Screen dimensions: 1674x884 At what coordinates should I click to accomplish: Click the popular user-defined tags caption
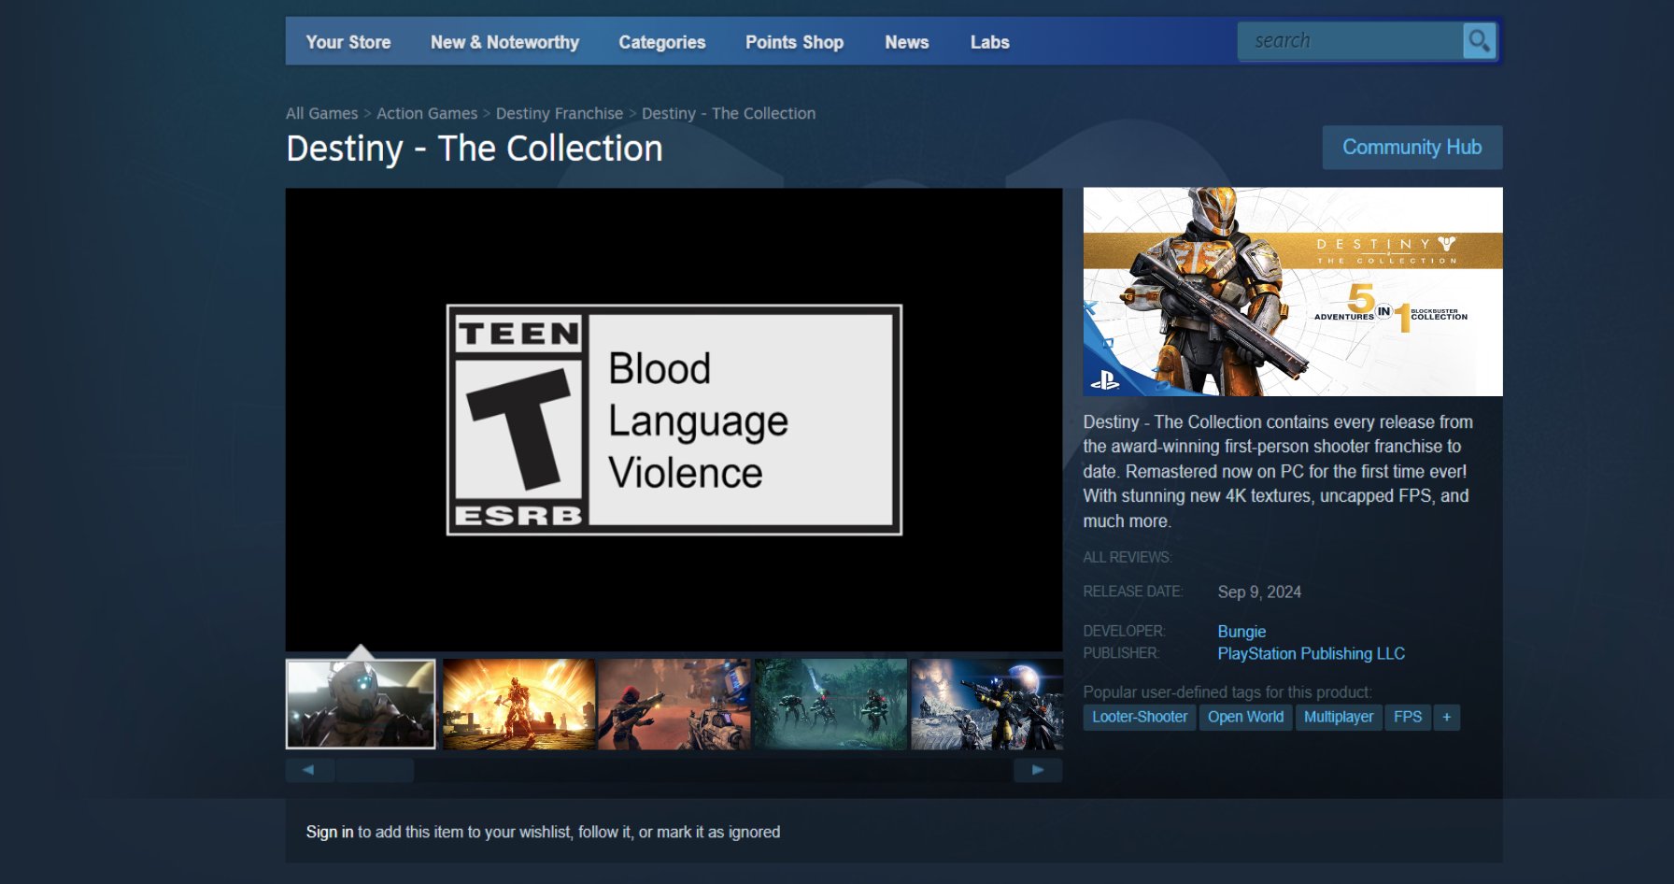[1227, 692]
